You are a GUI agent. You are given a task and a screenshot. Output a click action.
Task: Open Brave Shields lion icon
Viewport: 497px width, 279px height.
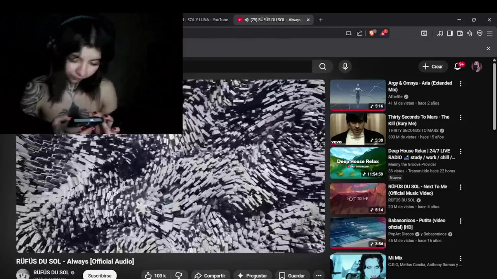[372, 33]
